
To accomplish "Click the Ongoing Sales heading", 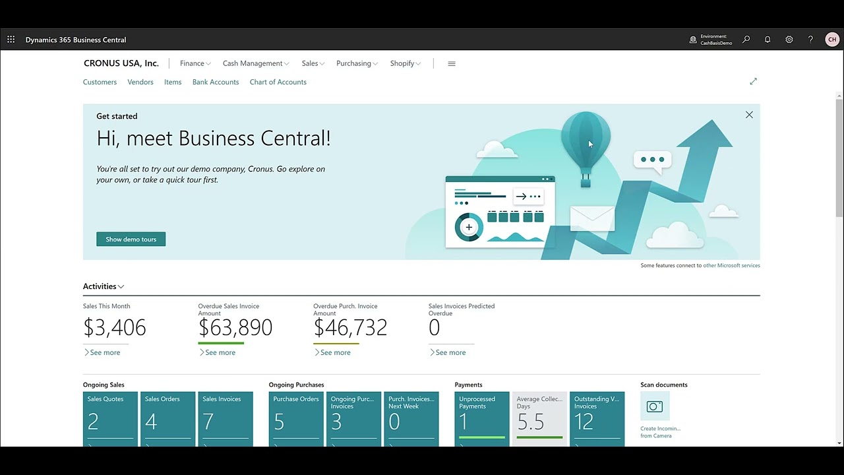I will (x=104, y=385).
